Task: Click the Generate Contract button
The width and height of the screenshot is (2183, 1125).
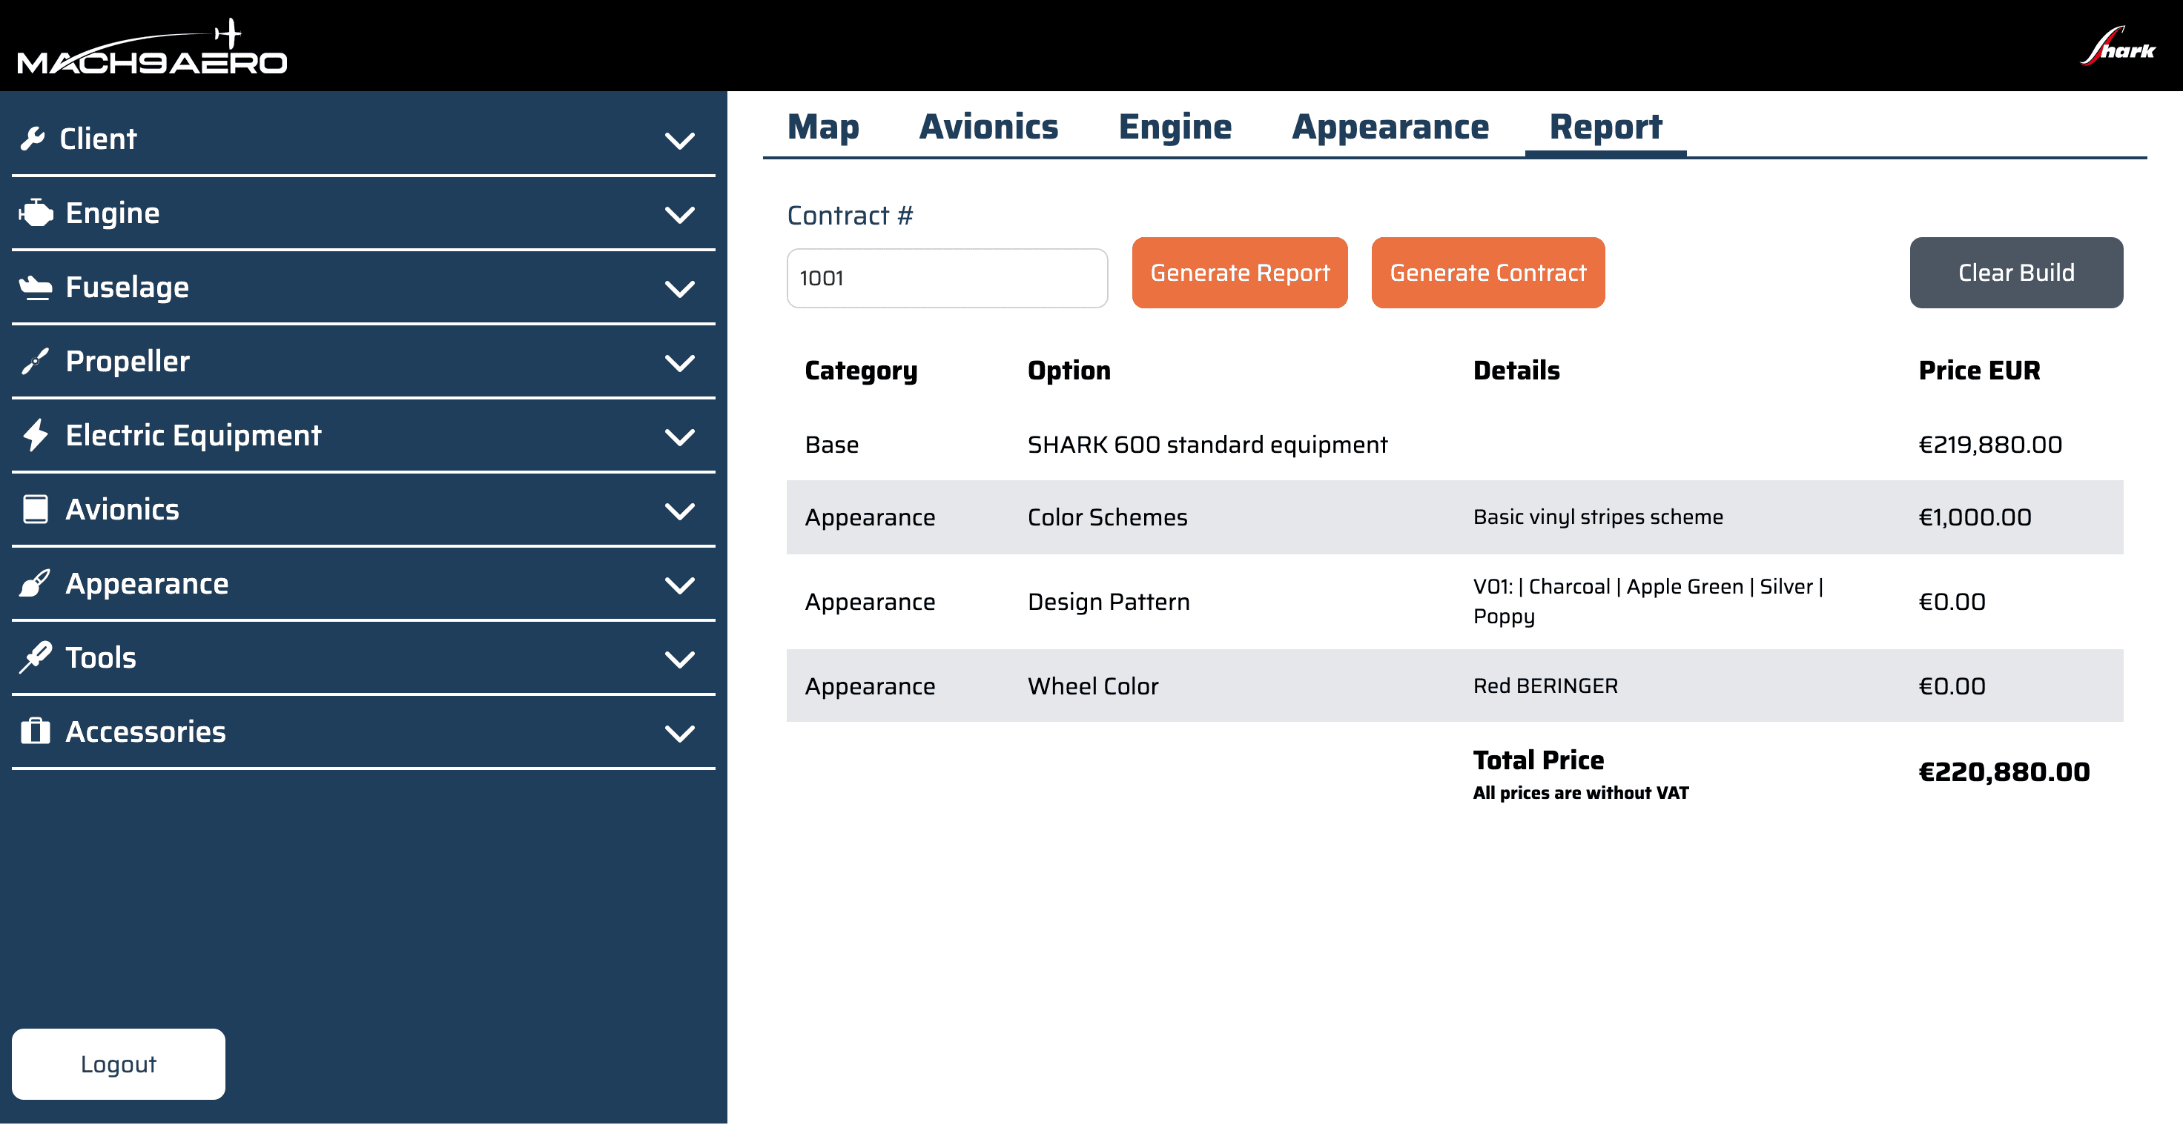Action: click(1487, 273)
